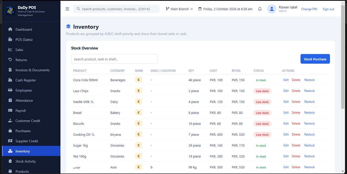Click the calendar icon beside the date
This screenshot has height=174, width=347.
[200, 9]
